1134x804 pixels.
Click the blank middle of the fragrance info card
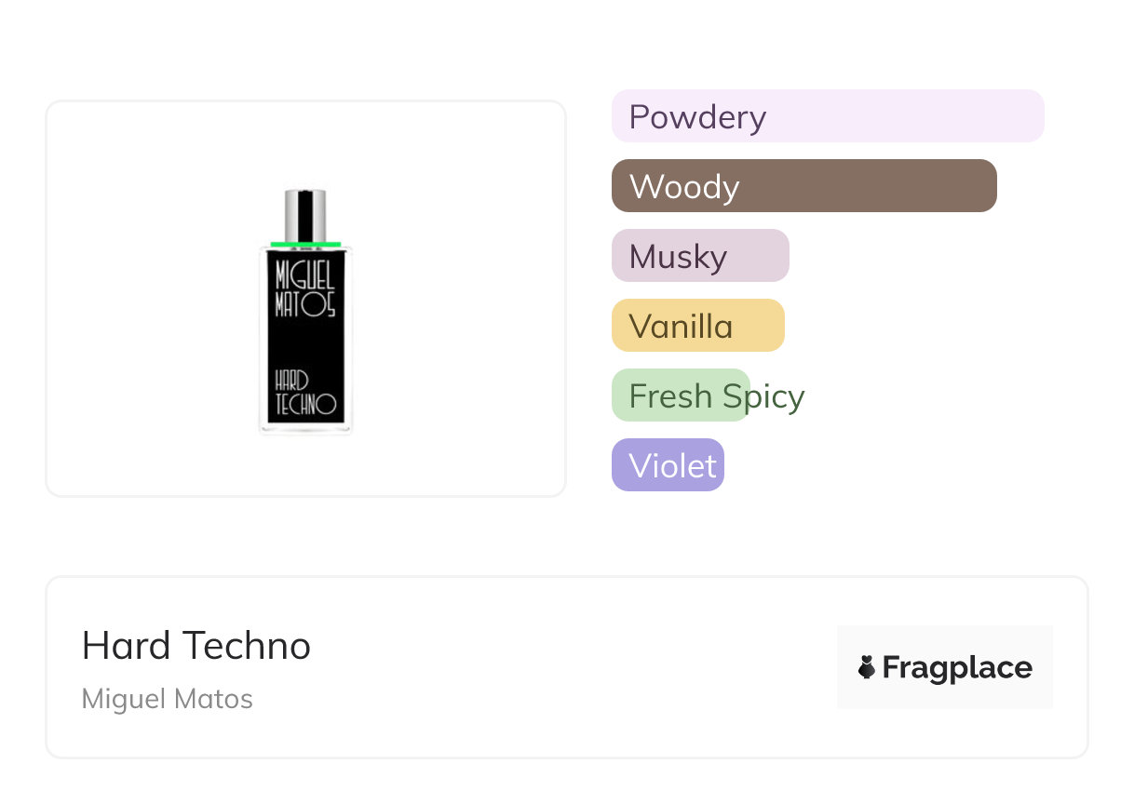pos(559,667)
